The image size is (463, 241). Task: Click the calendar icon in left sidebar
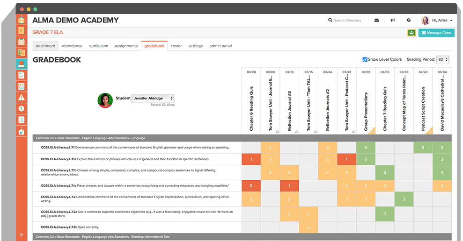[22, 42]
